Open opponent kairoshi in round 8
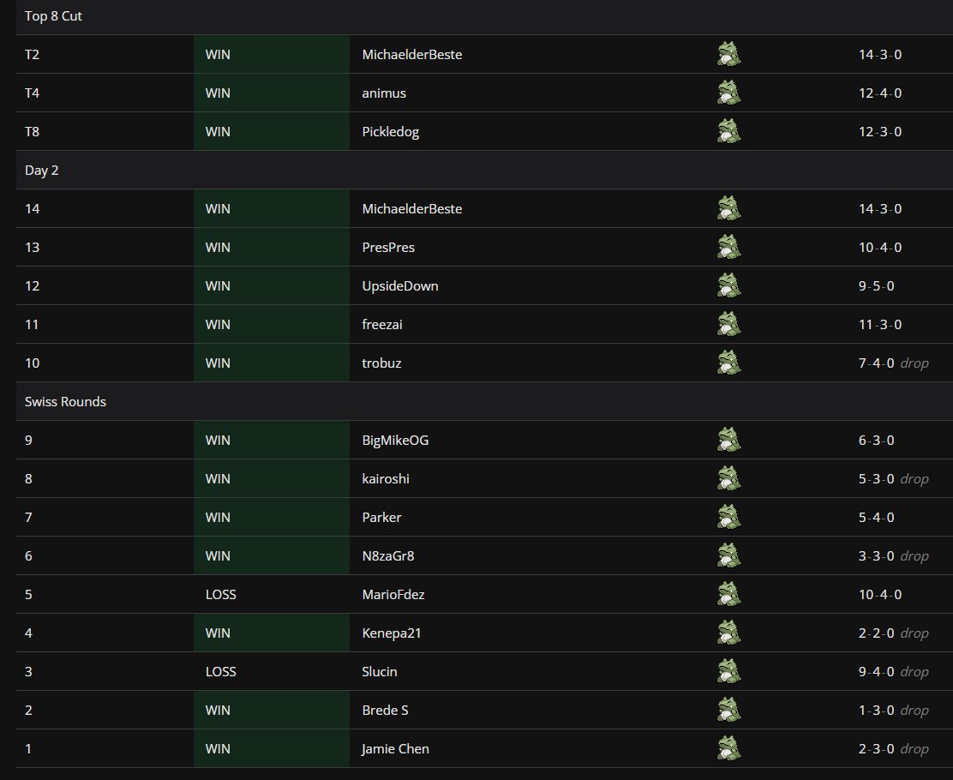Screen dimensions: 953x780 tap(386, 479)
